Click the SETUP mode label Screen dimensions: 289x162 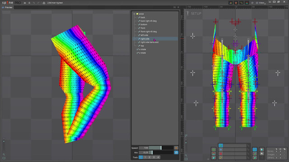pos(196,13)
